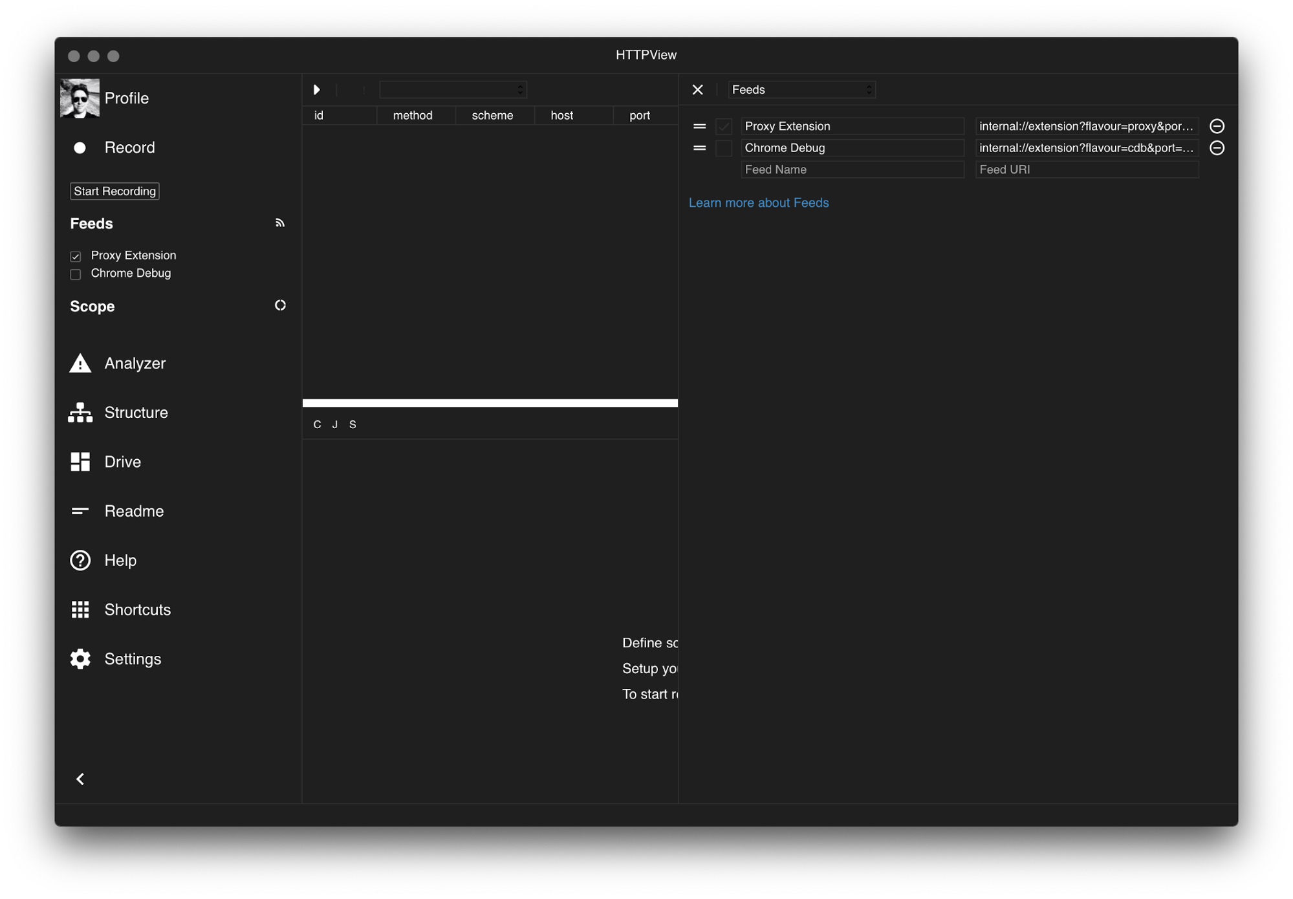Viewport: 1293px width, 899px height.
Task: Remove the Proxy Extension feed with minus icon
Action: tap(1217, 126)
